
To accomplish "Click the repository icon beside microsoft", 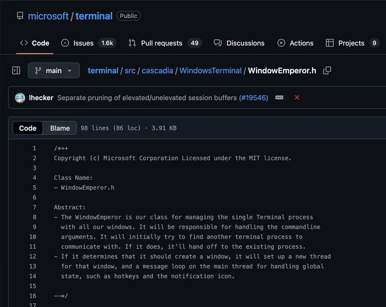I will (x=20, y=16).
